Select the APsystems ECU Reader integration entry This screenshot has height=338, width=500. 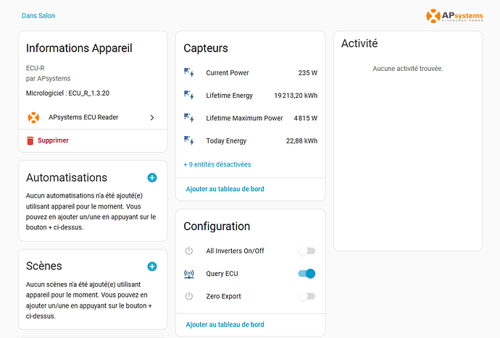83,117
